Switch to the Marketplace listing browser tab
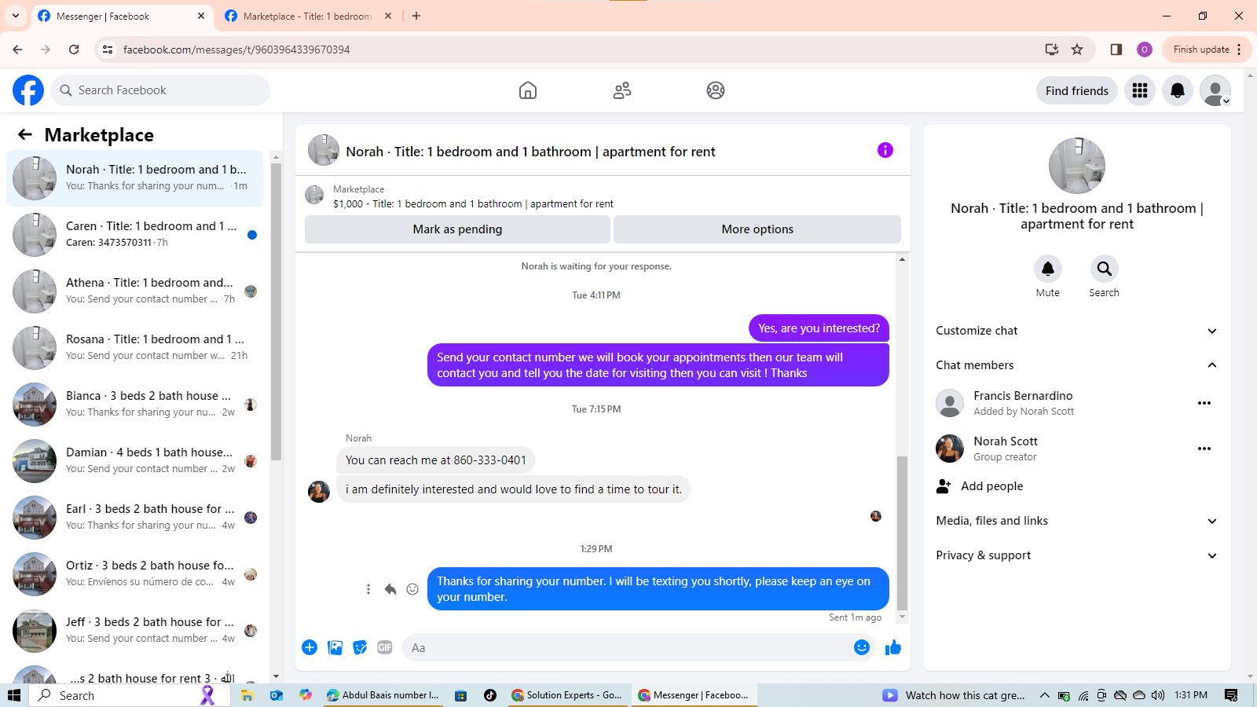The image size is (1257, 707). point(308,16)
